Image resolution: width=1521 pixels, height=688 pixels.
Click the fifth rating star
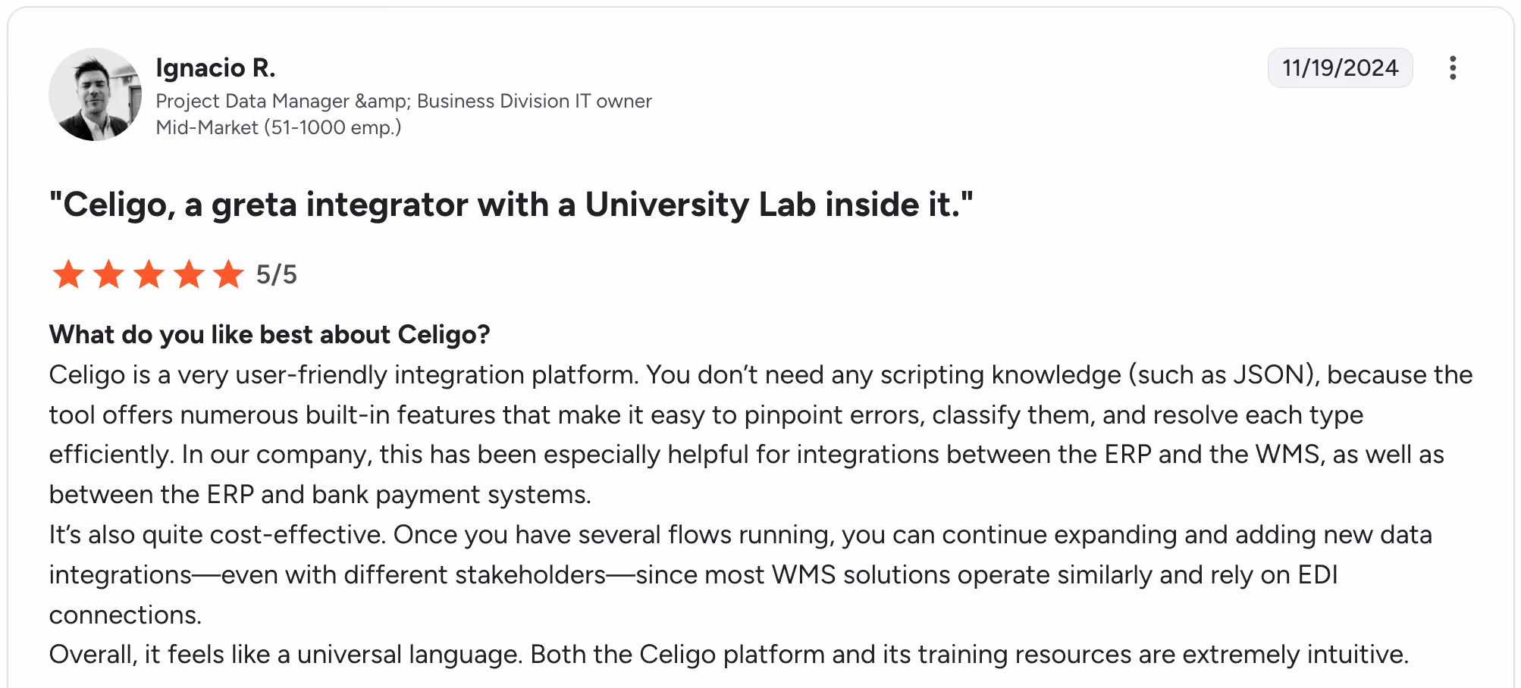click(228, 274)
